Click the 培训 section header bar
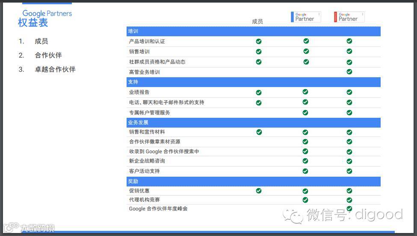This screenshot has height=236, width=417. pos(254,31)
